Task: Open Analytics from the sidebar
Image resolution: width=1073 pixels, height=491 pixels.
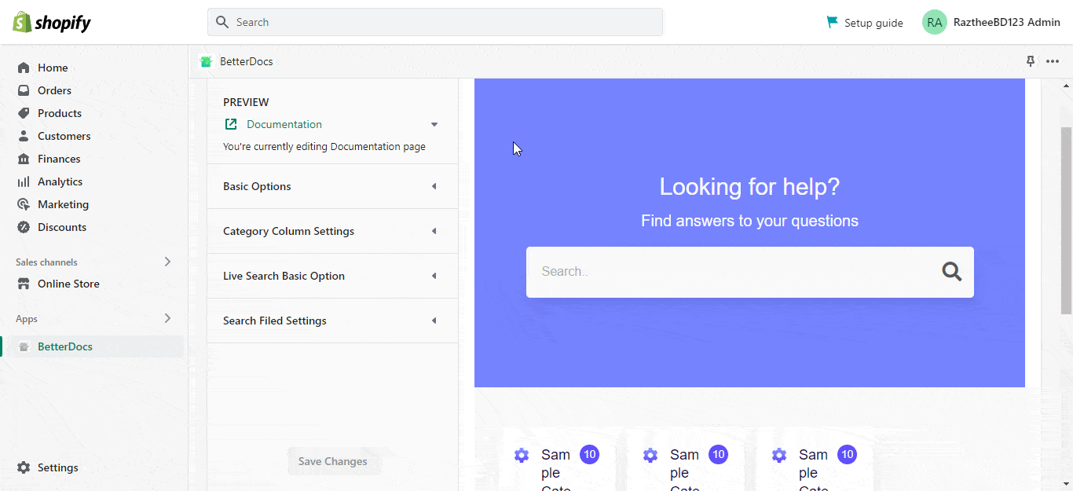Action: pyautogui.click(x=24, y=181)
